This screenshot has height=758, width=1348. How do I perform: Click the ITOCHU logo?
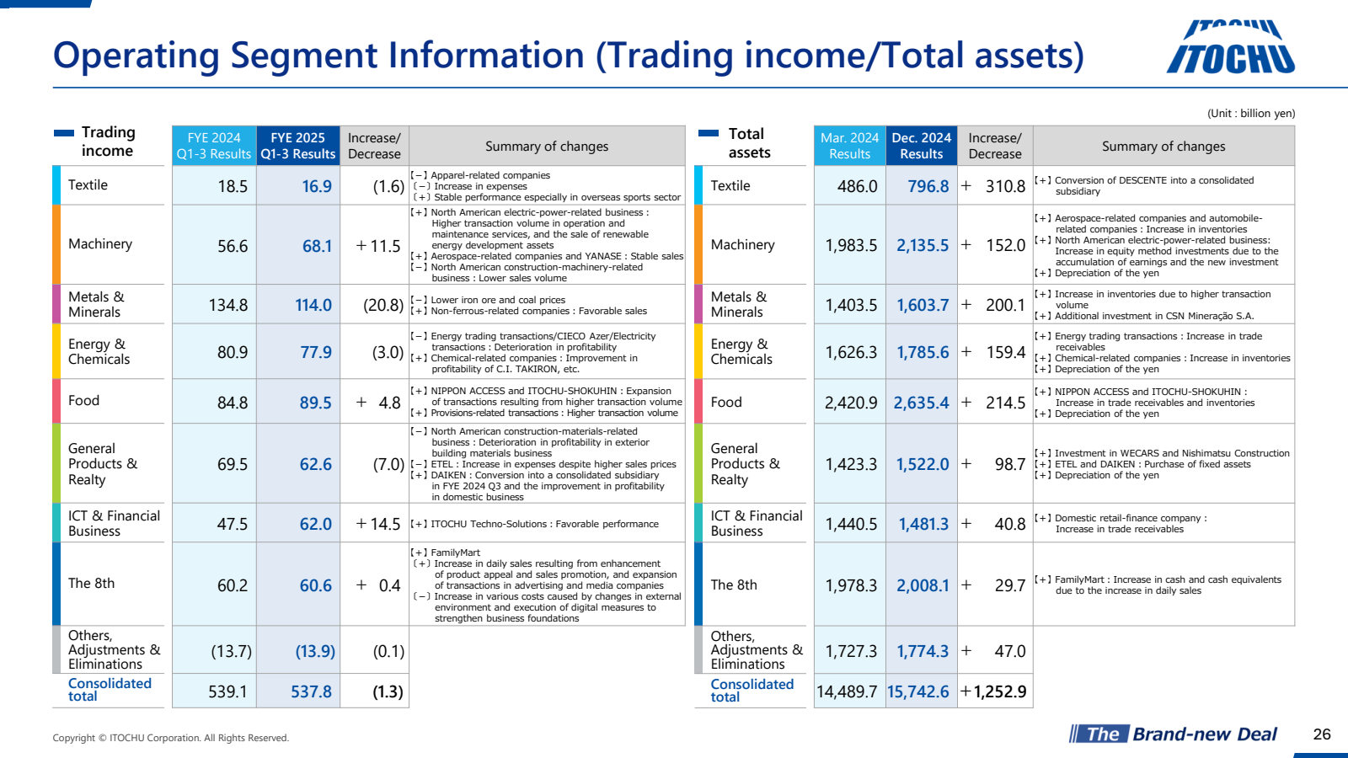pyautogui.click(x=1231, y=47)
